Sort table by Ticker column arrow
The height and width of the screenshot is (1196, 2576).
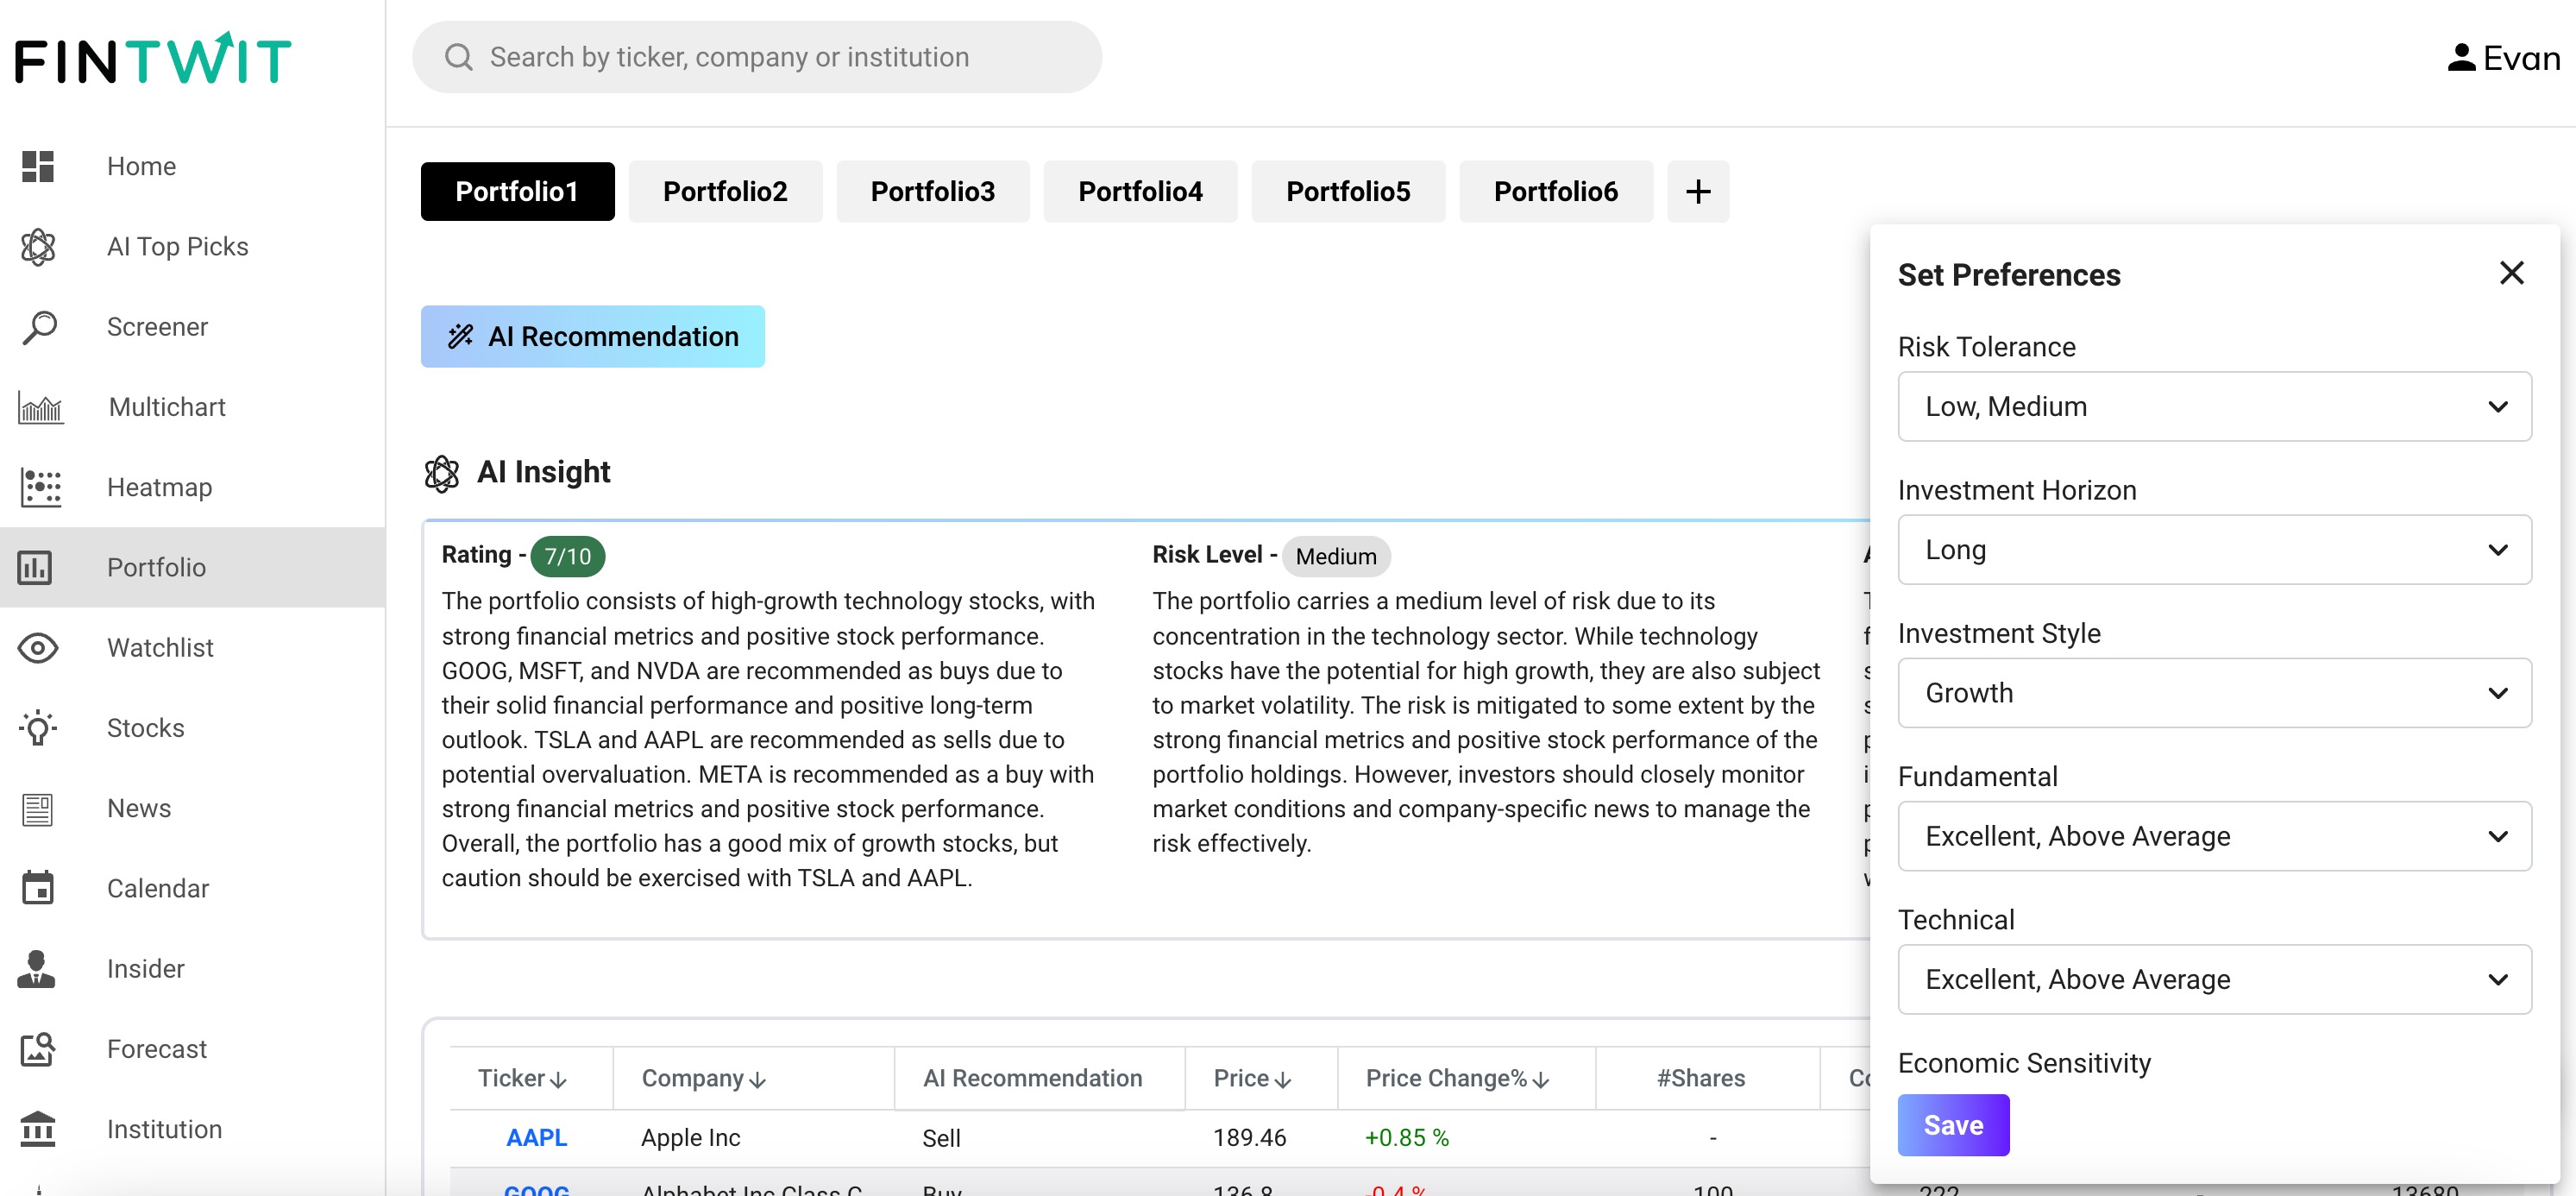pyautogui.click(x=559, y=1080)
